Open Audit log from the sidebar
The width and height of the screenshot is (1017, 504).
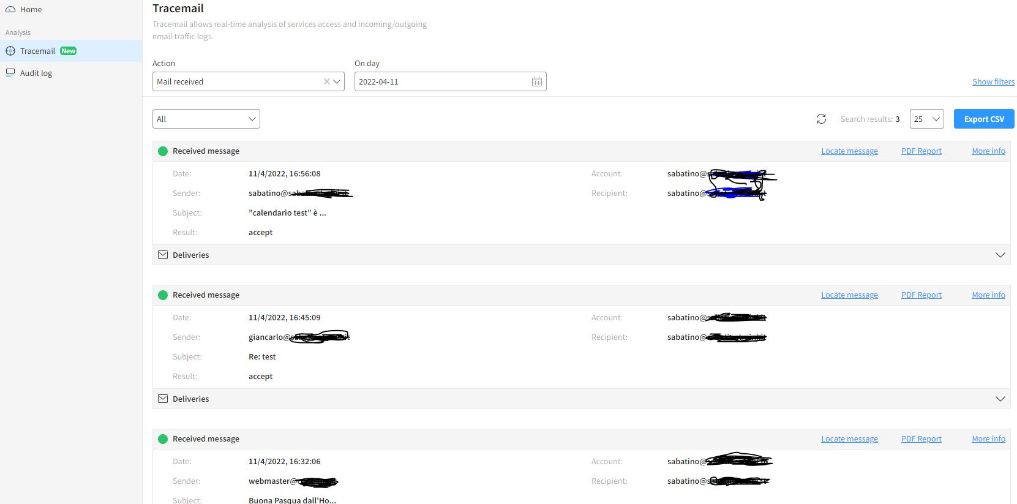tap(36, 73)
